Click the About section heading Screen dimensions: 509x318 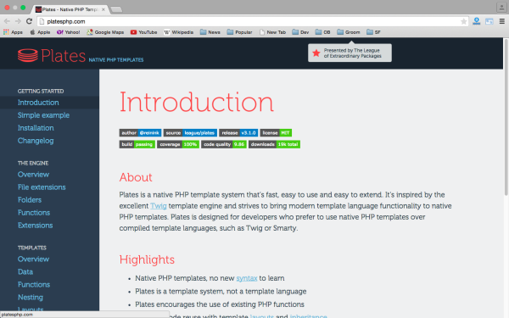[x=136, y=177]
